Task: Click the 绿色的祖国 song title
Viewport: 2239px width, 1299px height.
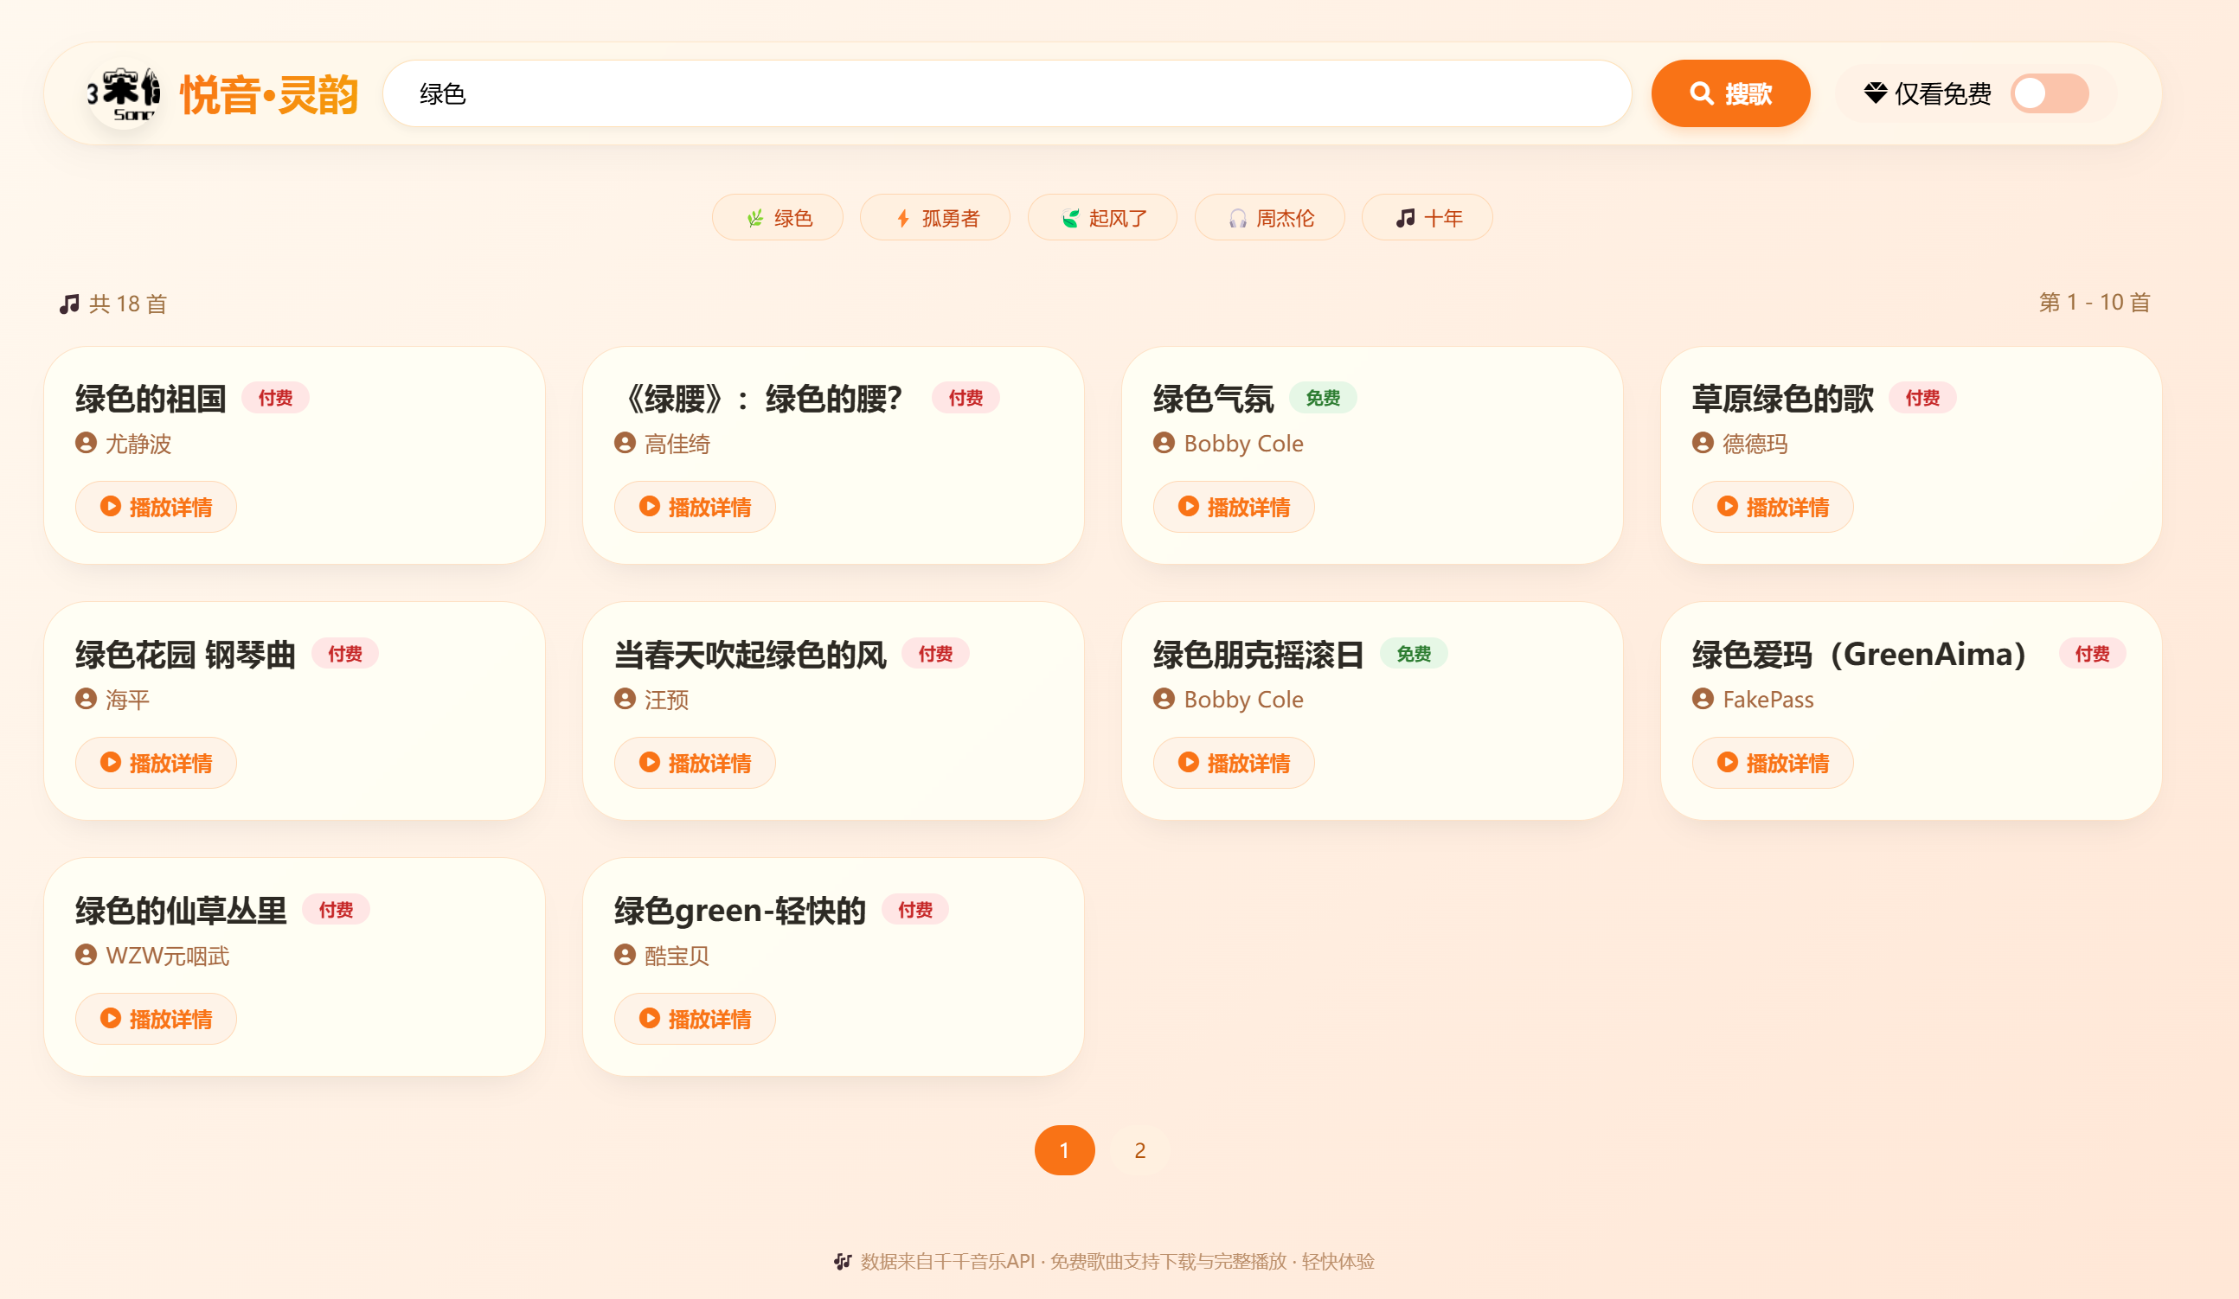Action: (x=151, y=399)
